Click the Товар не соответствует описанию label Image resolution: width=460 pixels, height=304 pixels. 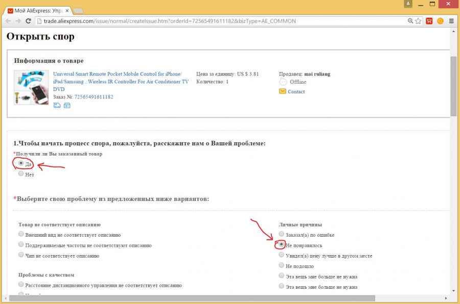point(59,225)
